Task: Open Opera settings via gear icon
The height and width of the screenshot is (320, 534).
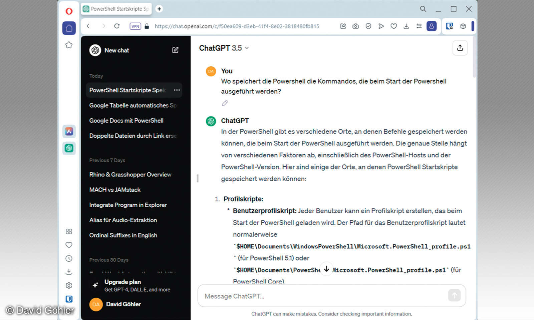Action: [69, 285]
